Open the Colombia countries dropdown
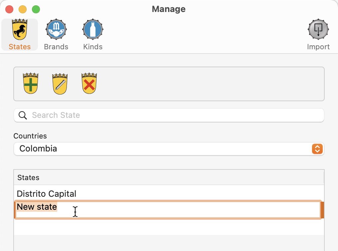This screenshot has width=338, height=251. 169,149
